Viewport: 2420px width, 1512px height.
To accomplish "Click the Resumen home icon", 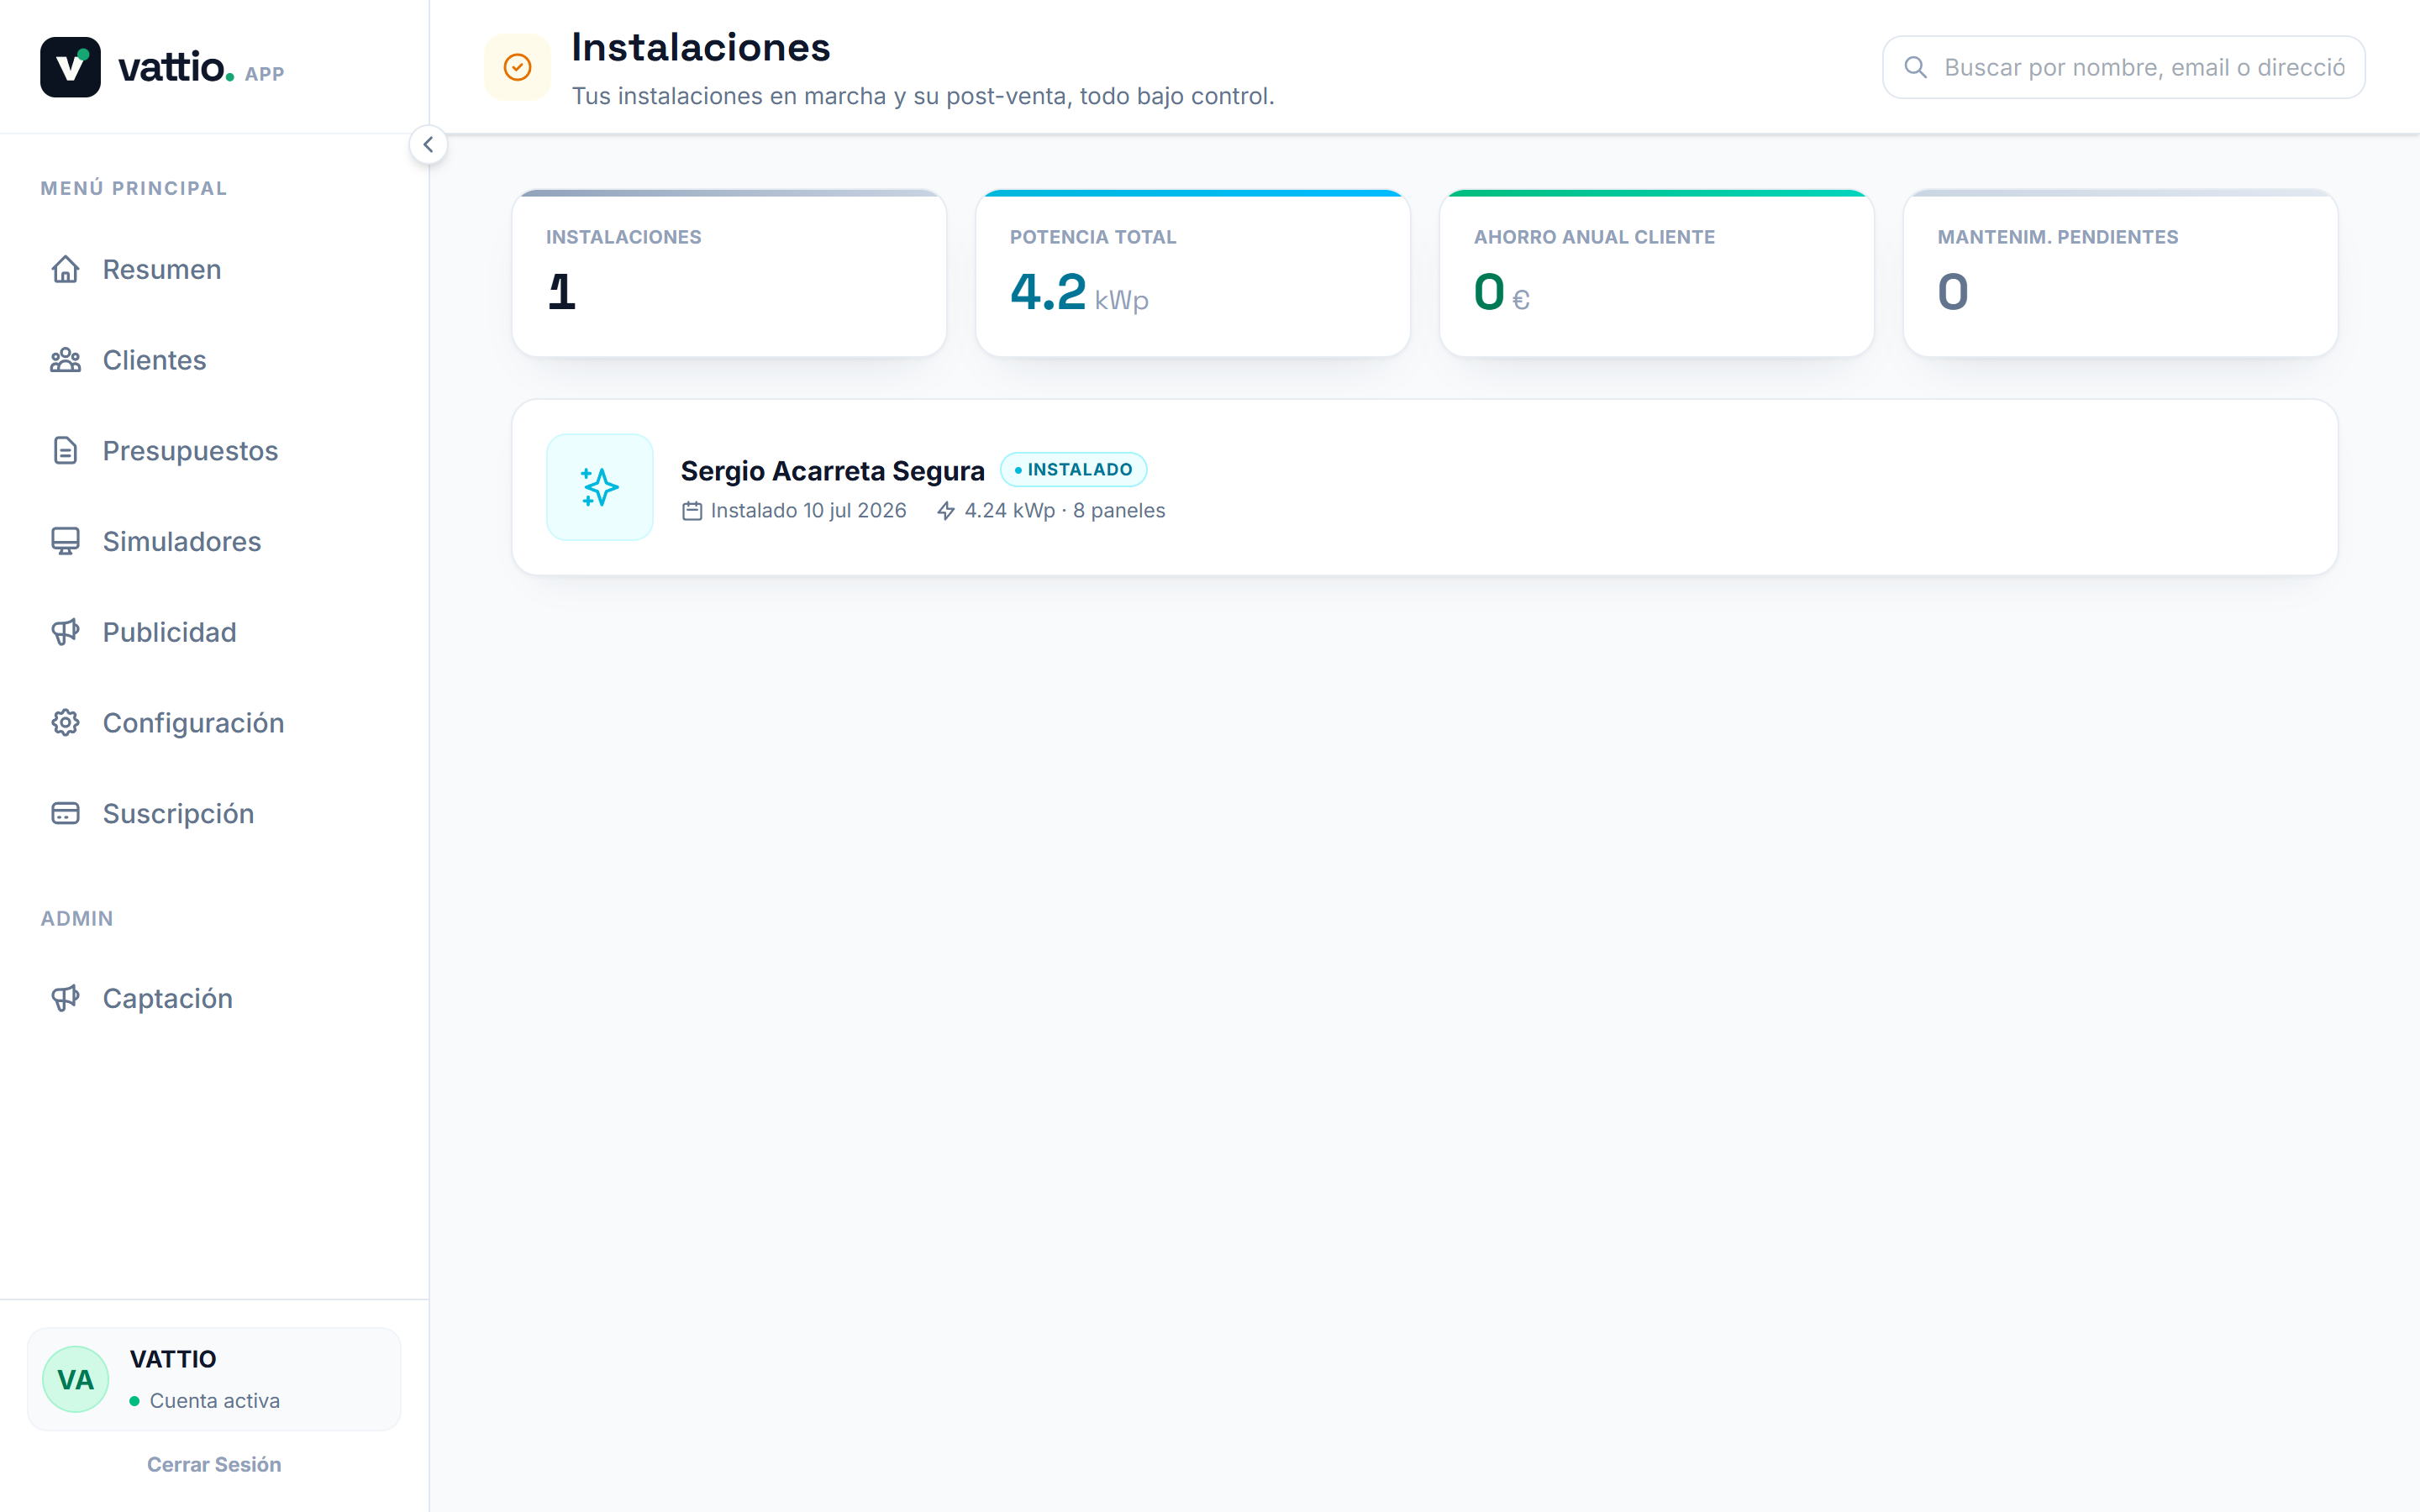I will click(x=65, y=269).
